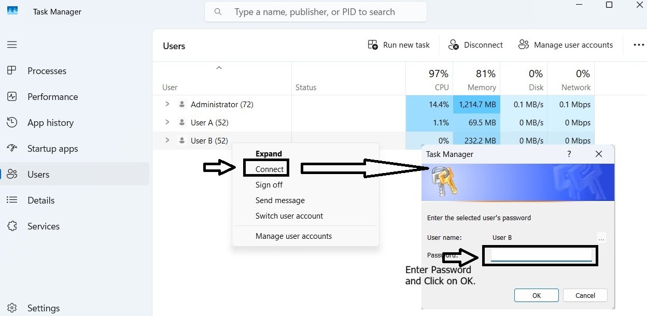Select the User A (52) row text
Screen dimensions: 647x316
pos(209,123)
